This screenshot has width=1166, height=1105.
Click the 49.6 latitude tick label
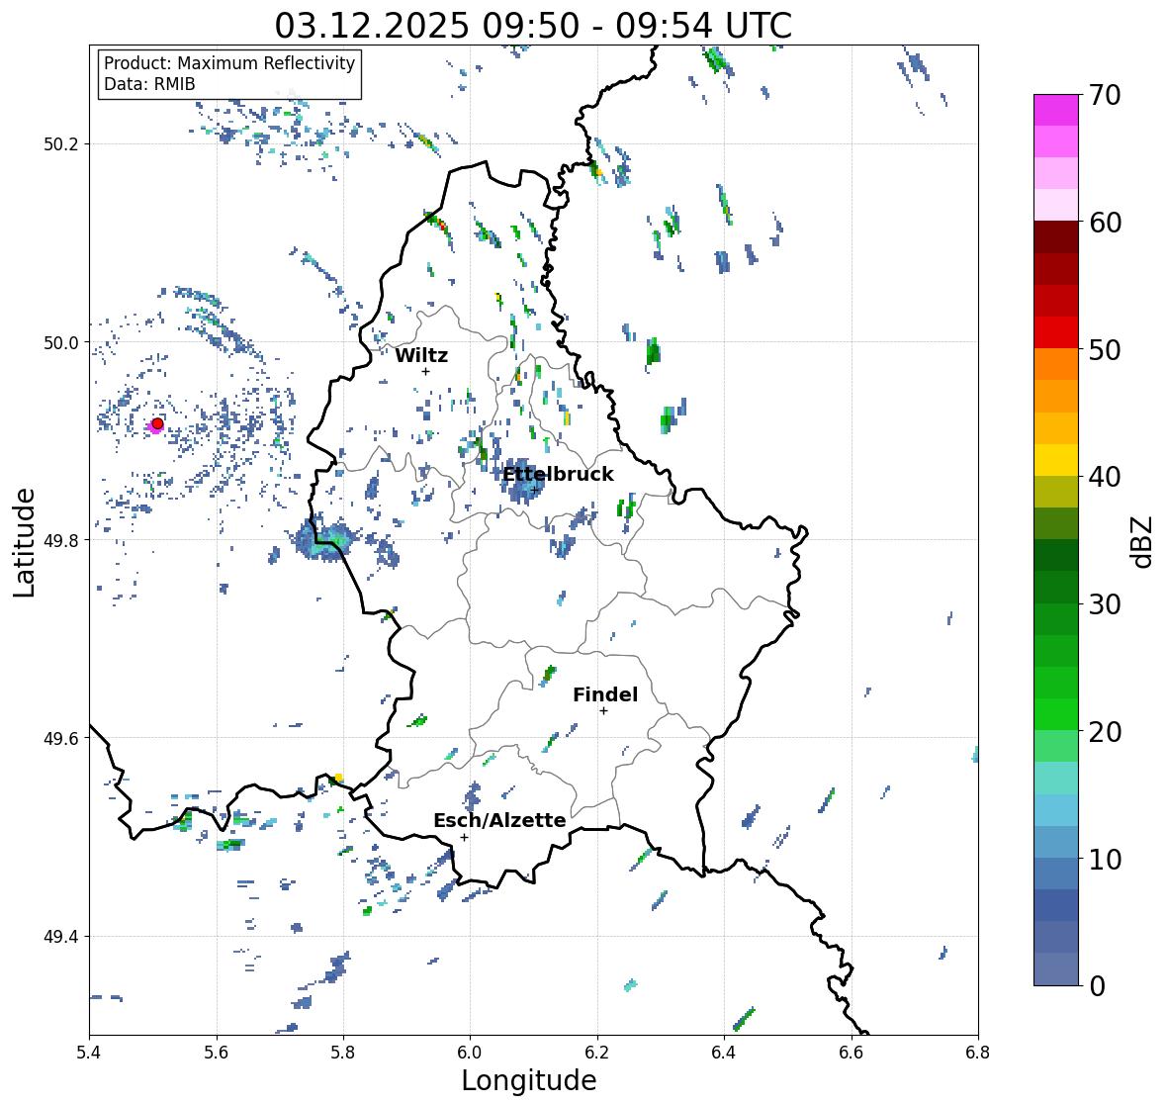[x=61, y=738]
